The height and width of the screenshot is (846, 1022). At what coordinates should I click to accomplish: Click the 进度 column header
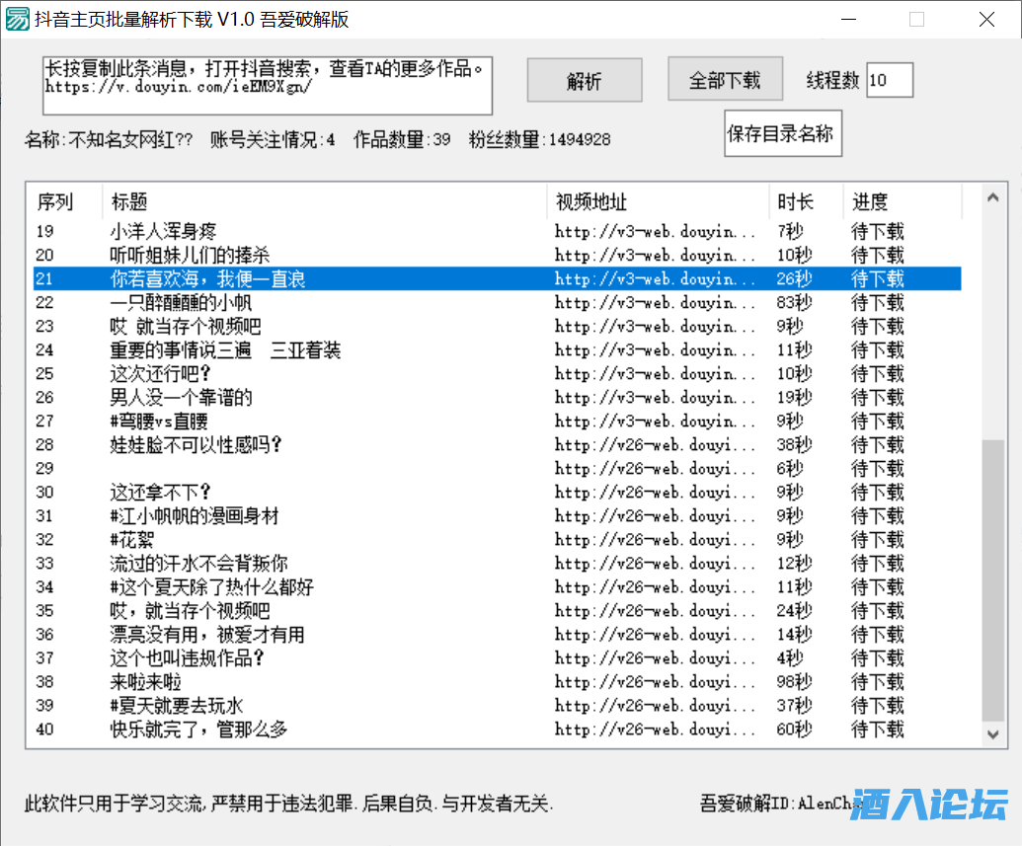tap(903, 202)
